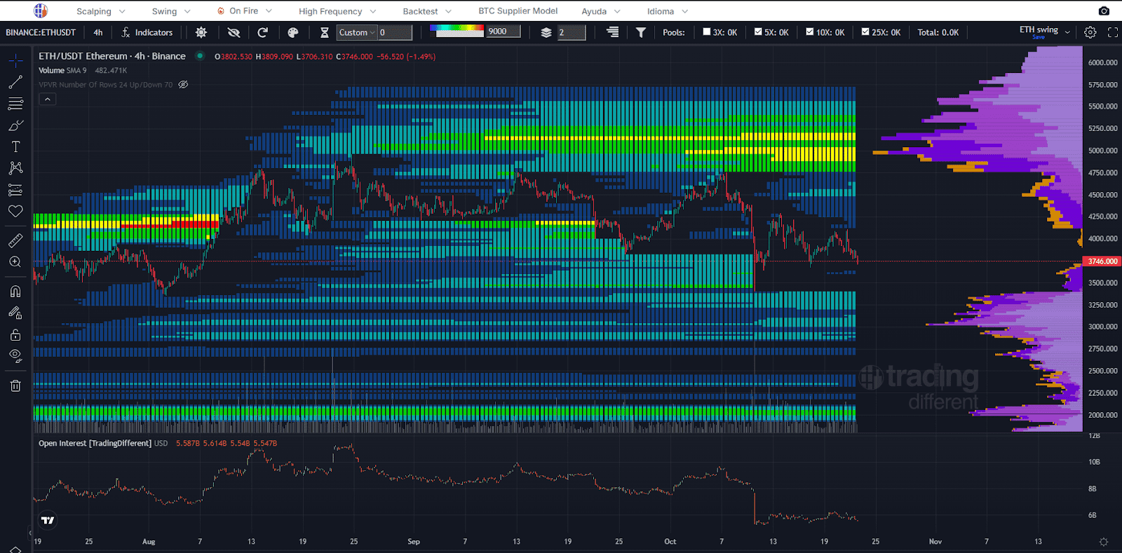Uncheck the 25X pools checkbox

tap(865, 32)
